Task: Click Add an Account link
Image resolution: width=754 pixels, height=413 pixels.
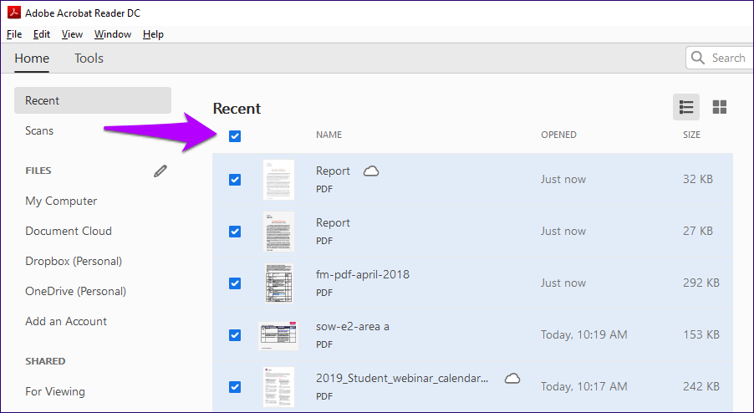Action: click(x=66, y=322)
